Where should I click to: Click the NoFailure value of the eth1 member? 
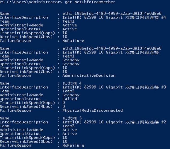[73, 41]
